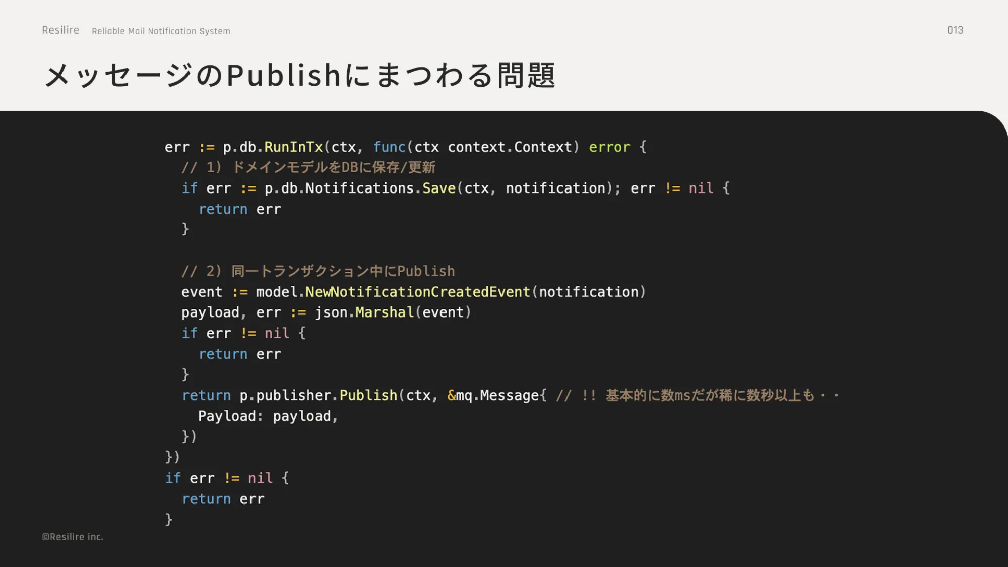
Task: Click the Save method call
Action: [x=439, y=188]
